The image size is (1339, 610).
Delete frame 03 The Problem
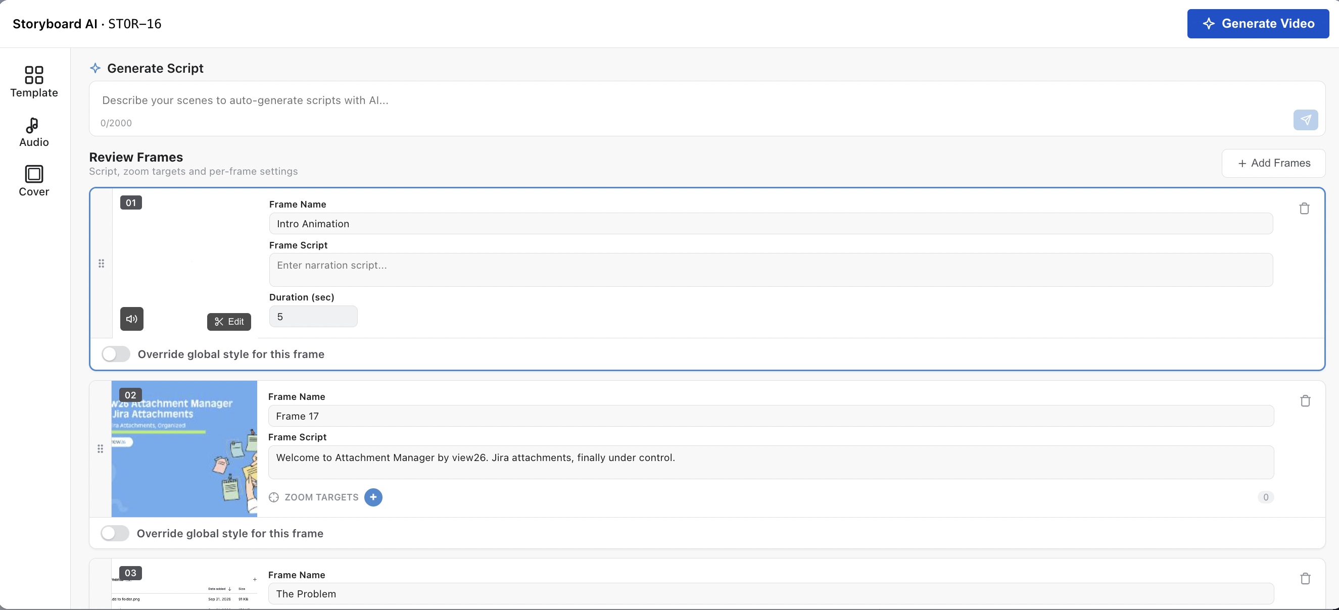1305,578
